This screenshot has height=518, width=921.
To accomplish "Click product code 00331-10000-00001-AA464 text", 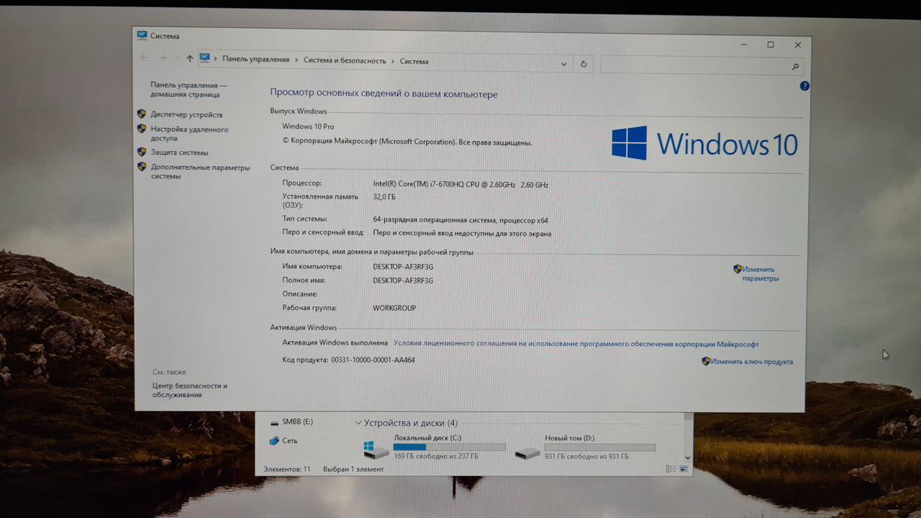I will 373,360.
